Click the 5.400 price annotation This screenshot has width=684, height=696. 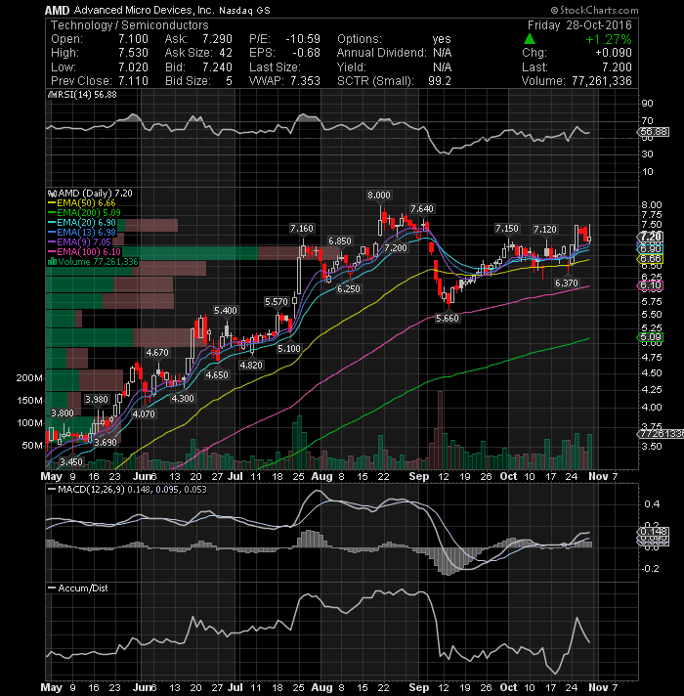[226, 311]
